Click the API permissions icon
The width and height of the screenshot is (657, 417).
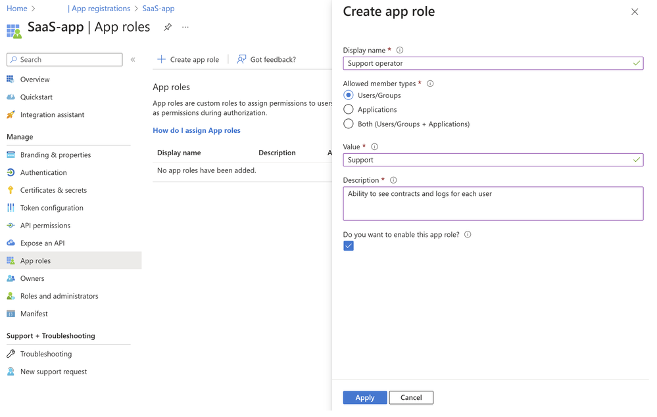(x=11, y=225)
